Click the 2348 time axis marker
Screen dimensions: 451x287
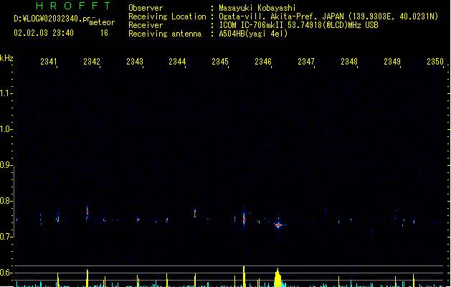pos(349,61)
